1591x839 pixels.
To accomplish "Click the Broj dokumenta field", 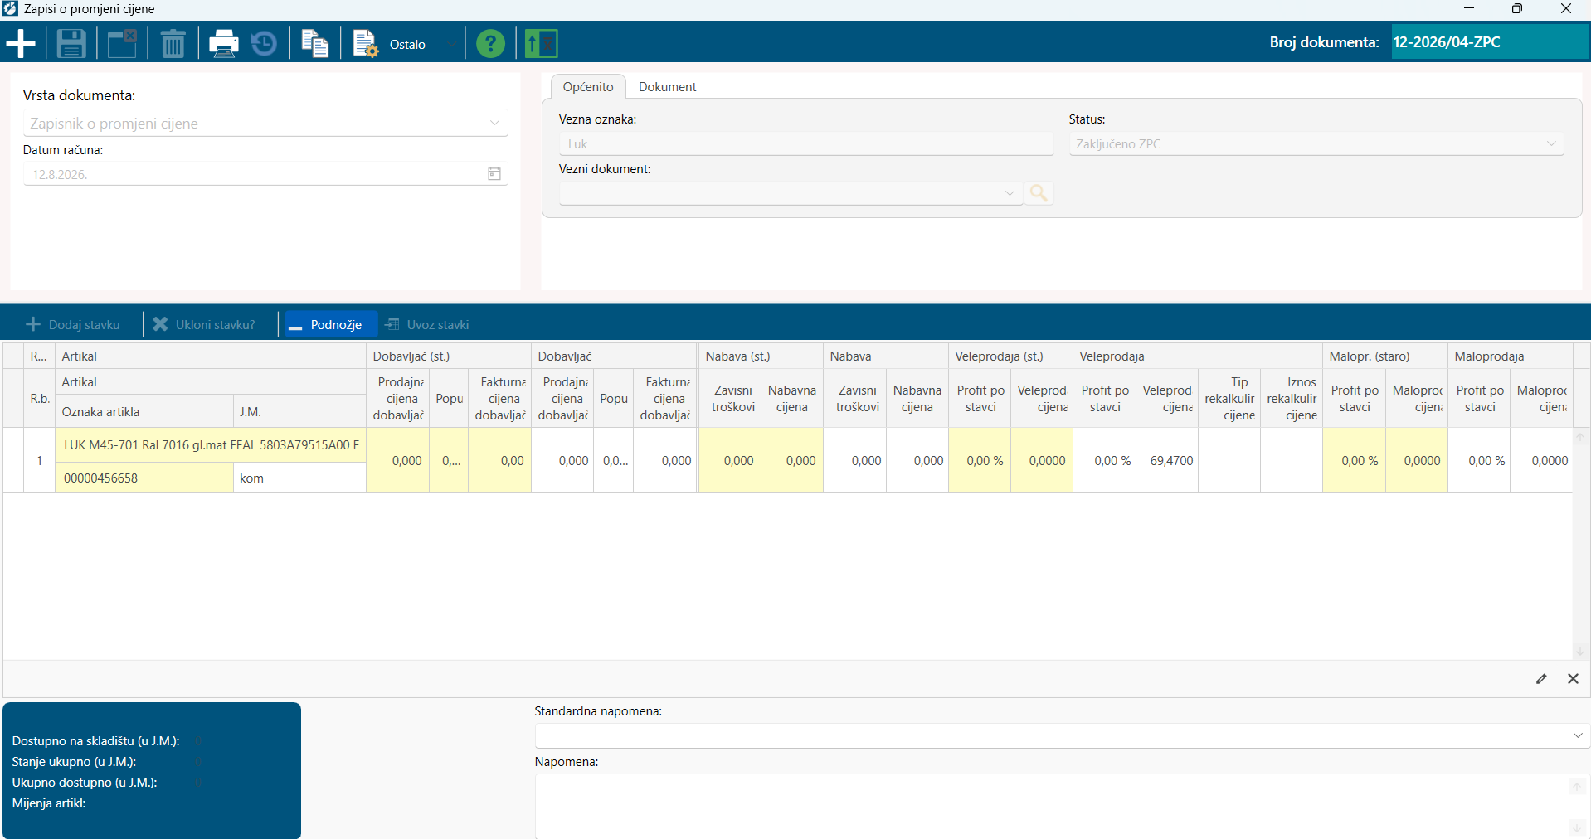I will (x=1490, y=42).
